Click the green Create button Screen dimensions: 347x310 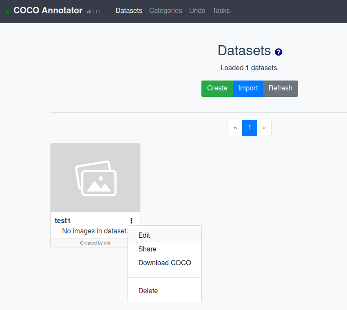[217, 89]
